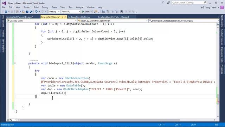Open the Solution Explorer side panel
The width and height of the screenshot is (225, 127).
coord(222,37)
